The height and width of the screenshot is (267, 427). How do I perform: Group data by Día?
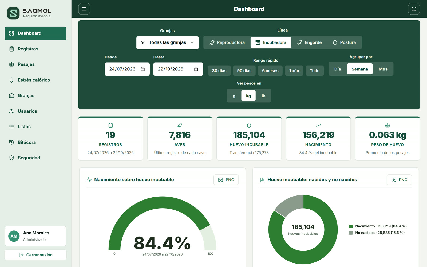[x=338, y=69]
